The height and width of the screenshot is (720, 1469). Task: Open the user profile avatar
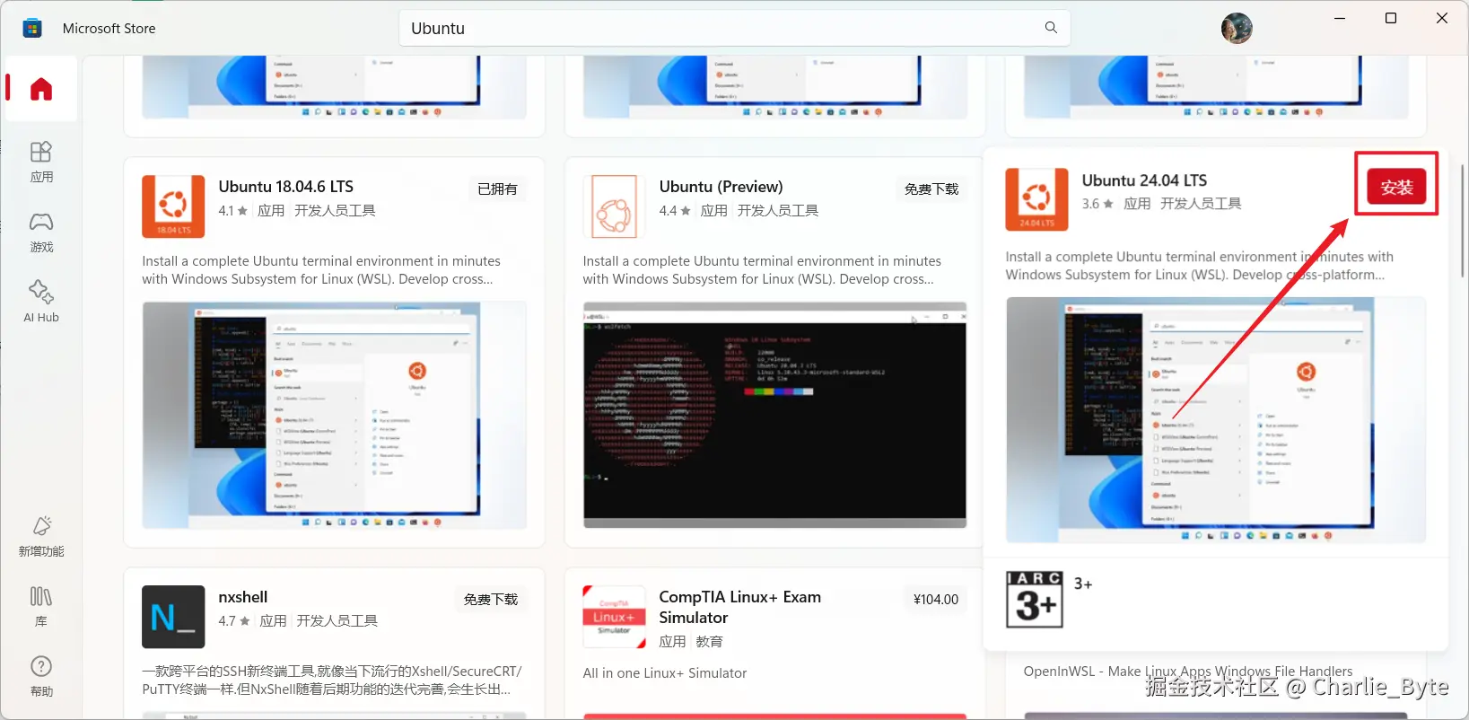pos(1237,29)
